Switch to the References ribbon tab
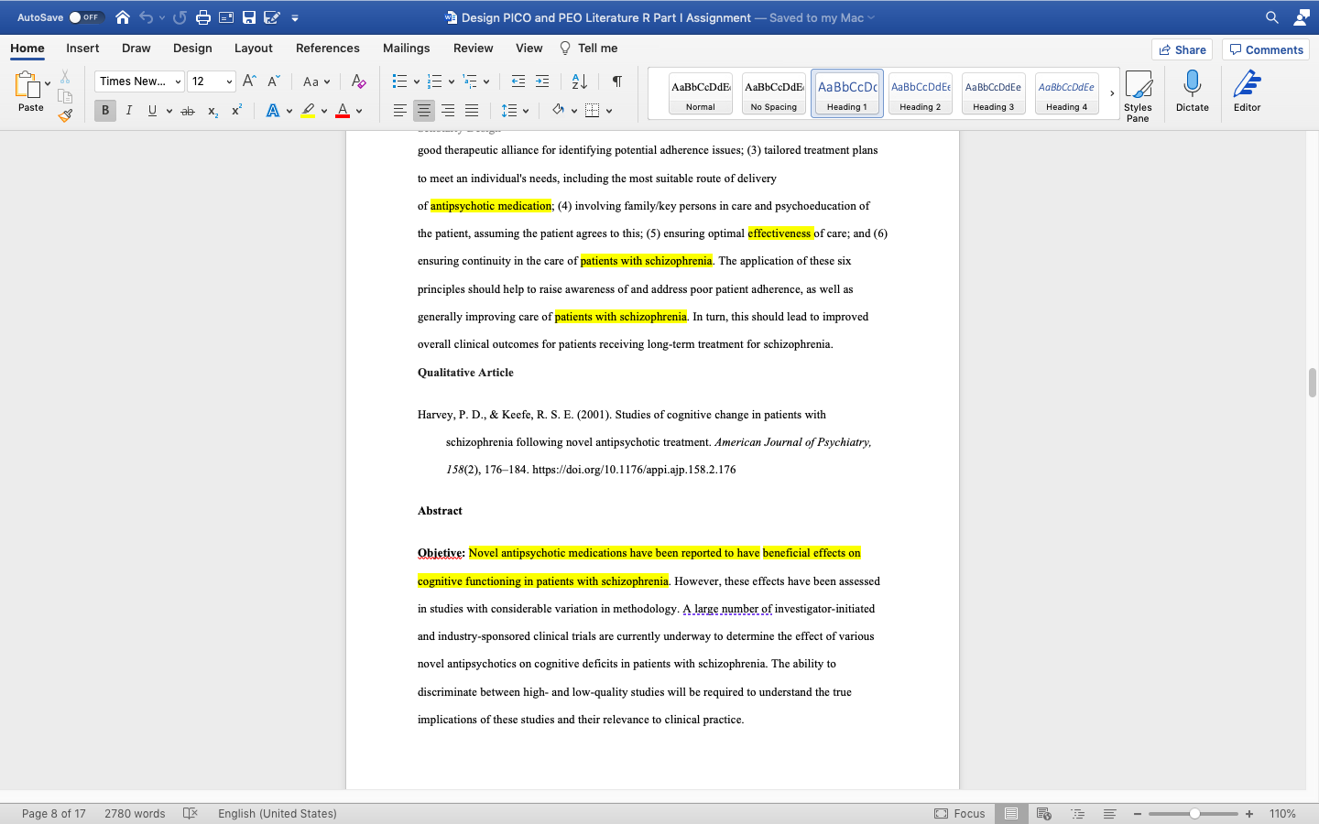1319x824 pixels. 327,48
